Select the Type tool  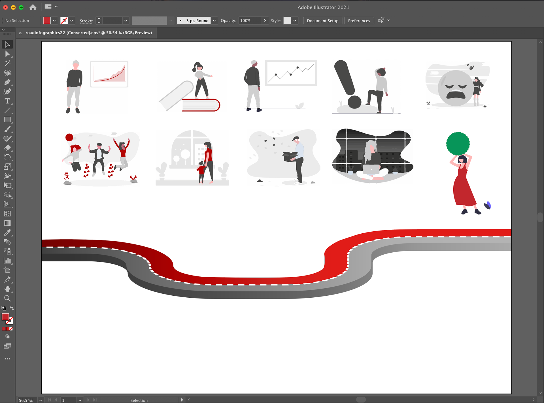[8, 101]
